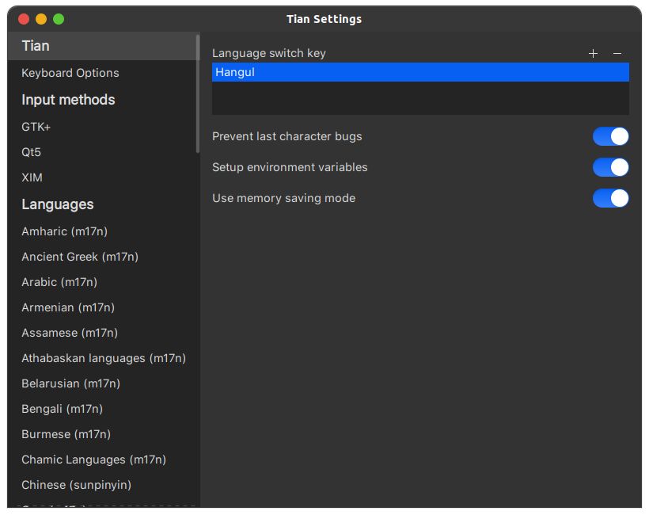This screenshot has height=515, width=649.
Task: Close the Tian Settings window
Action: [24, 19]
